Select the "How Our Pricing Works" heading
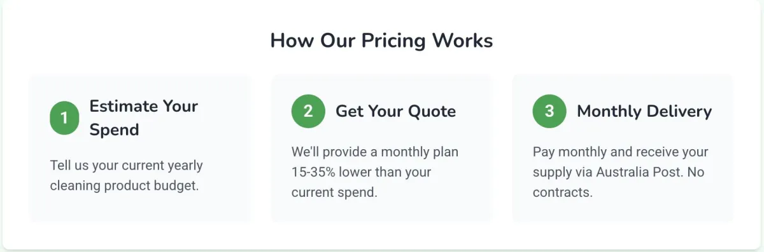Image resolution: width=764 pixels, height=252 pixels. click(x=381, y=41)
